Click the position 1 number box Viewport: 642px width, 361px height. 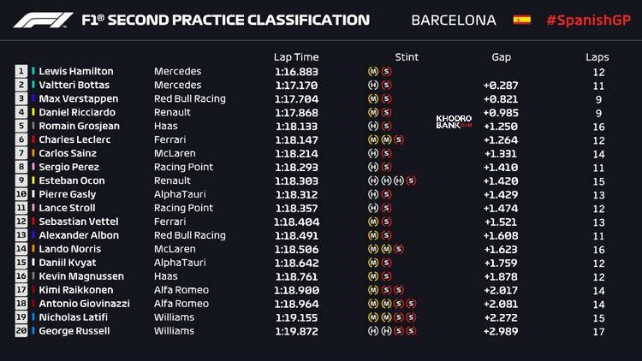click(x=21, y=72)
